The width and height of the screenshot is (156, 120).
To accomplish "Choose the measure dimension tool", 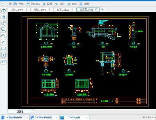I will pos(3,49).
